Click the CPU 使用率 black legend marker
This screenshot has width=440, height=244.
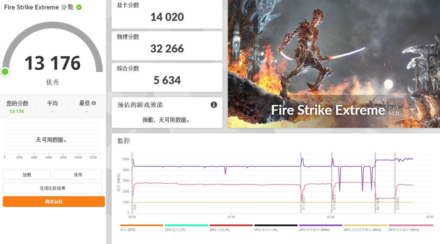click(x=276, y=225)
